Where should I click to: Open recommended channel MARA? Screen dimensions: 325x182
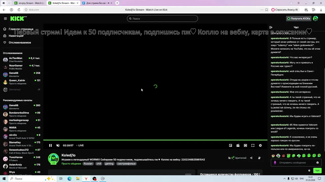pyautogui.click(x=22, y=129)
